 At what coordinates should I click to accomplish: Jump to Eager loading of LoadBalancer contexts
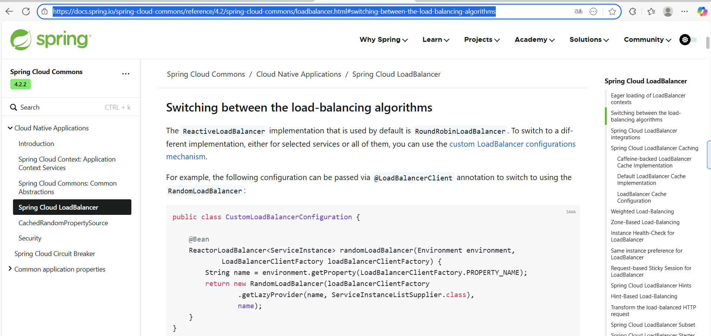[648, 99]
